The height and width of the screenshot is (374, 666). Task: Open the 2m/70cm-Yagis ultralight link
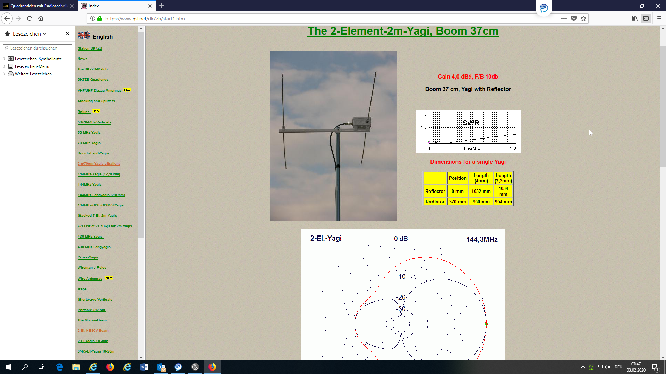click(99, 164)
